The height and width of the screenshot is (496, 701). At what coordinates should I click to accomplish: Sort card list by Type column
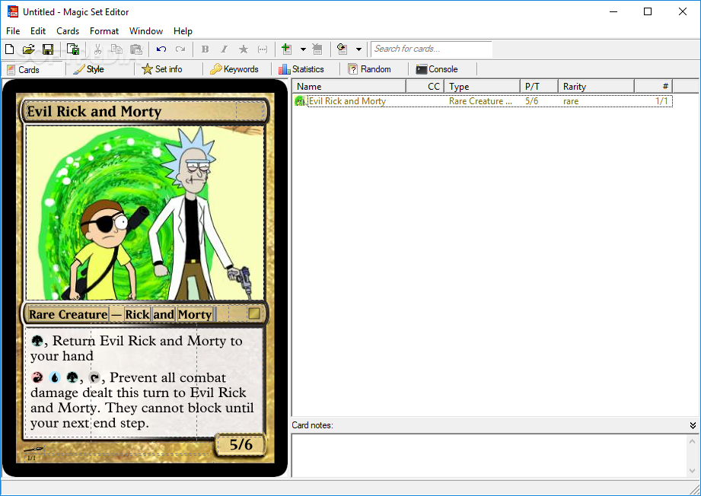click(482, 86)
